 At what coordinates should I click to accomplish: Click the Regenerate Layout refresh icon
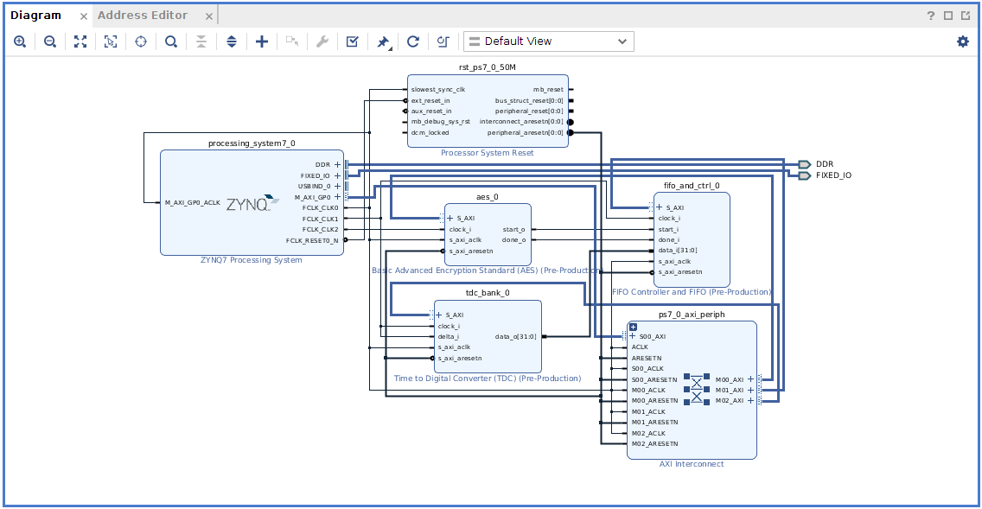click(413, 41)
